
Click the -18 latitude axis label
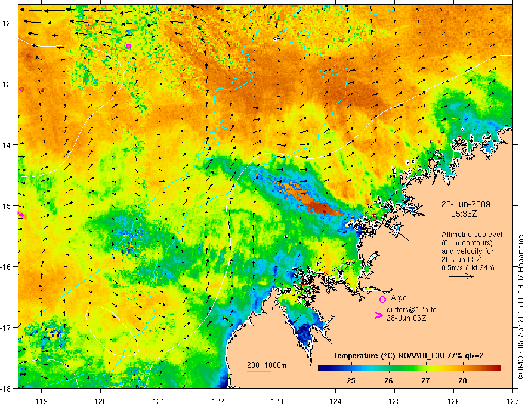7,388
